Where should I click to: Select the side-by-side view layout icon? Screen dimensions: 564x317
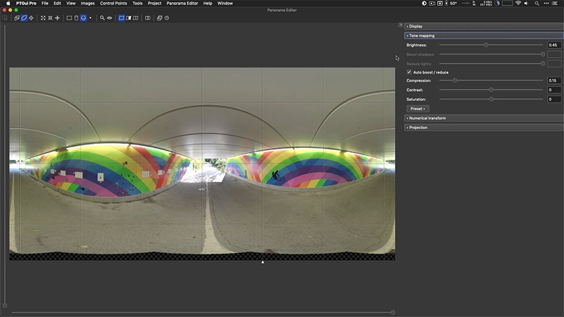(136, 18)
